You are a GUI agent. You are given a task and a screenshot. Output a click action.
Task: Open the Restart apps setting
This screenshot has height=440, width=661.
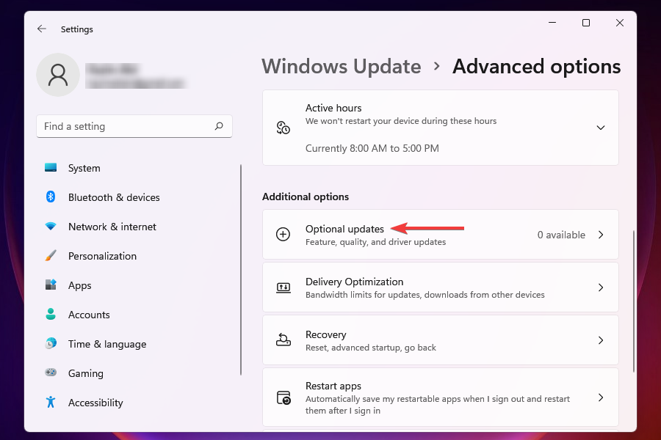[441, 397]
